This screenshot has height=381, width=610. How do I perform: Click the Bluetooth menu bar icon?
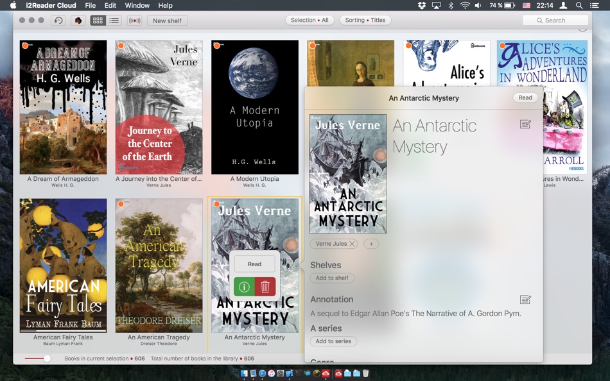[451, 5]
